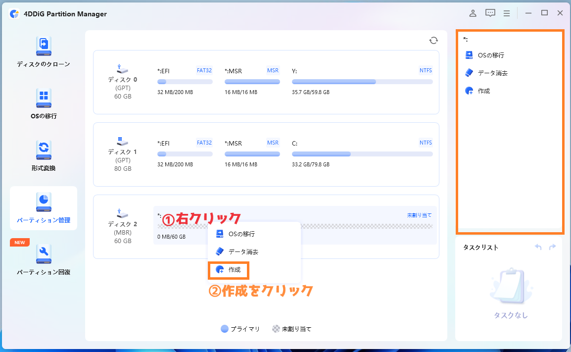The height and width of the screenshot is (352, 571).
Task: Click the refresh disk list icon
Action: click(433, 41)
